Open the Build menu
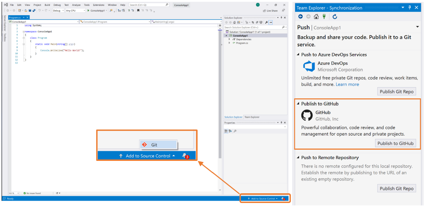 pyautogui.click(x=47, y=5)
